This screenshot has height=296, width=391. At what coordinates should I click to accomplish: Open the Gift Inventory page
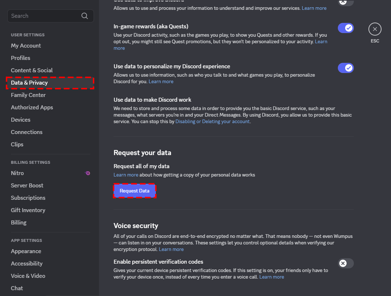tap(28, 210)
